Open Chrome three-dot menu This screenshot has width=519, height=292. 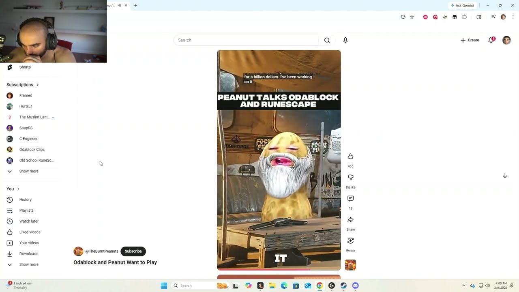(513, 17)
